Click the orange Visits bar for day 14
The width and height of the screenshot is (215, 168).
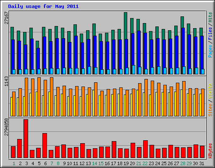pos(96,99)
